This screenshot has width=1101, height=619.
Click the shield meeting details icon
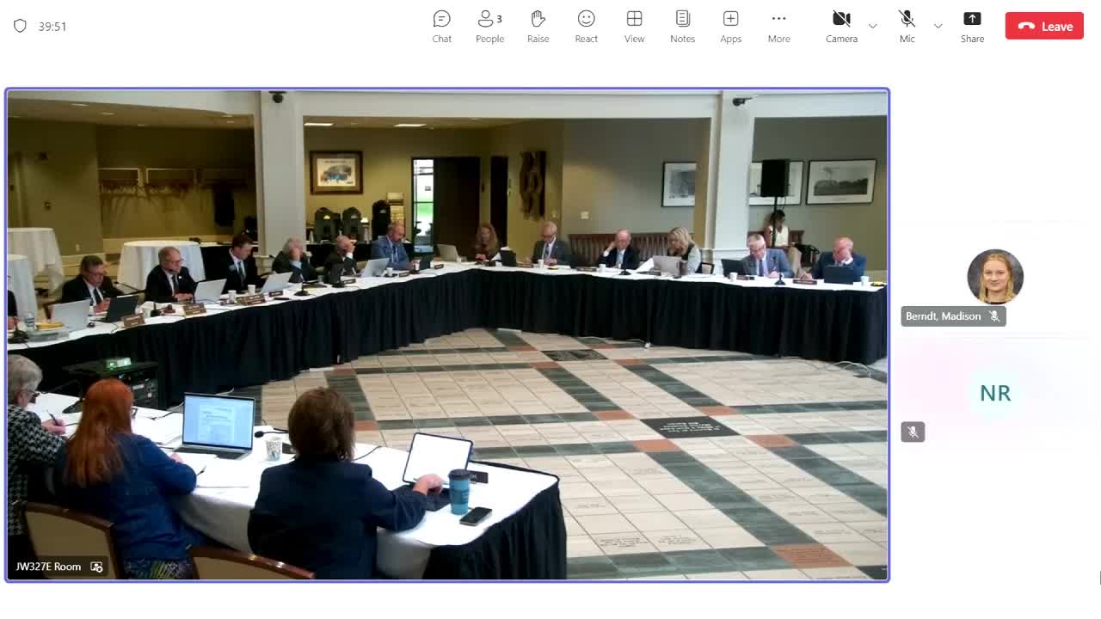point(19,26)
